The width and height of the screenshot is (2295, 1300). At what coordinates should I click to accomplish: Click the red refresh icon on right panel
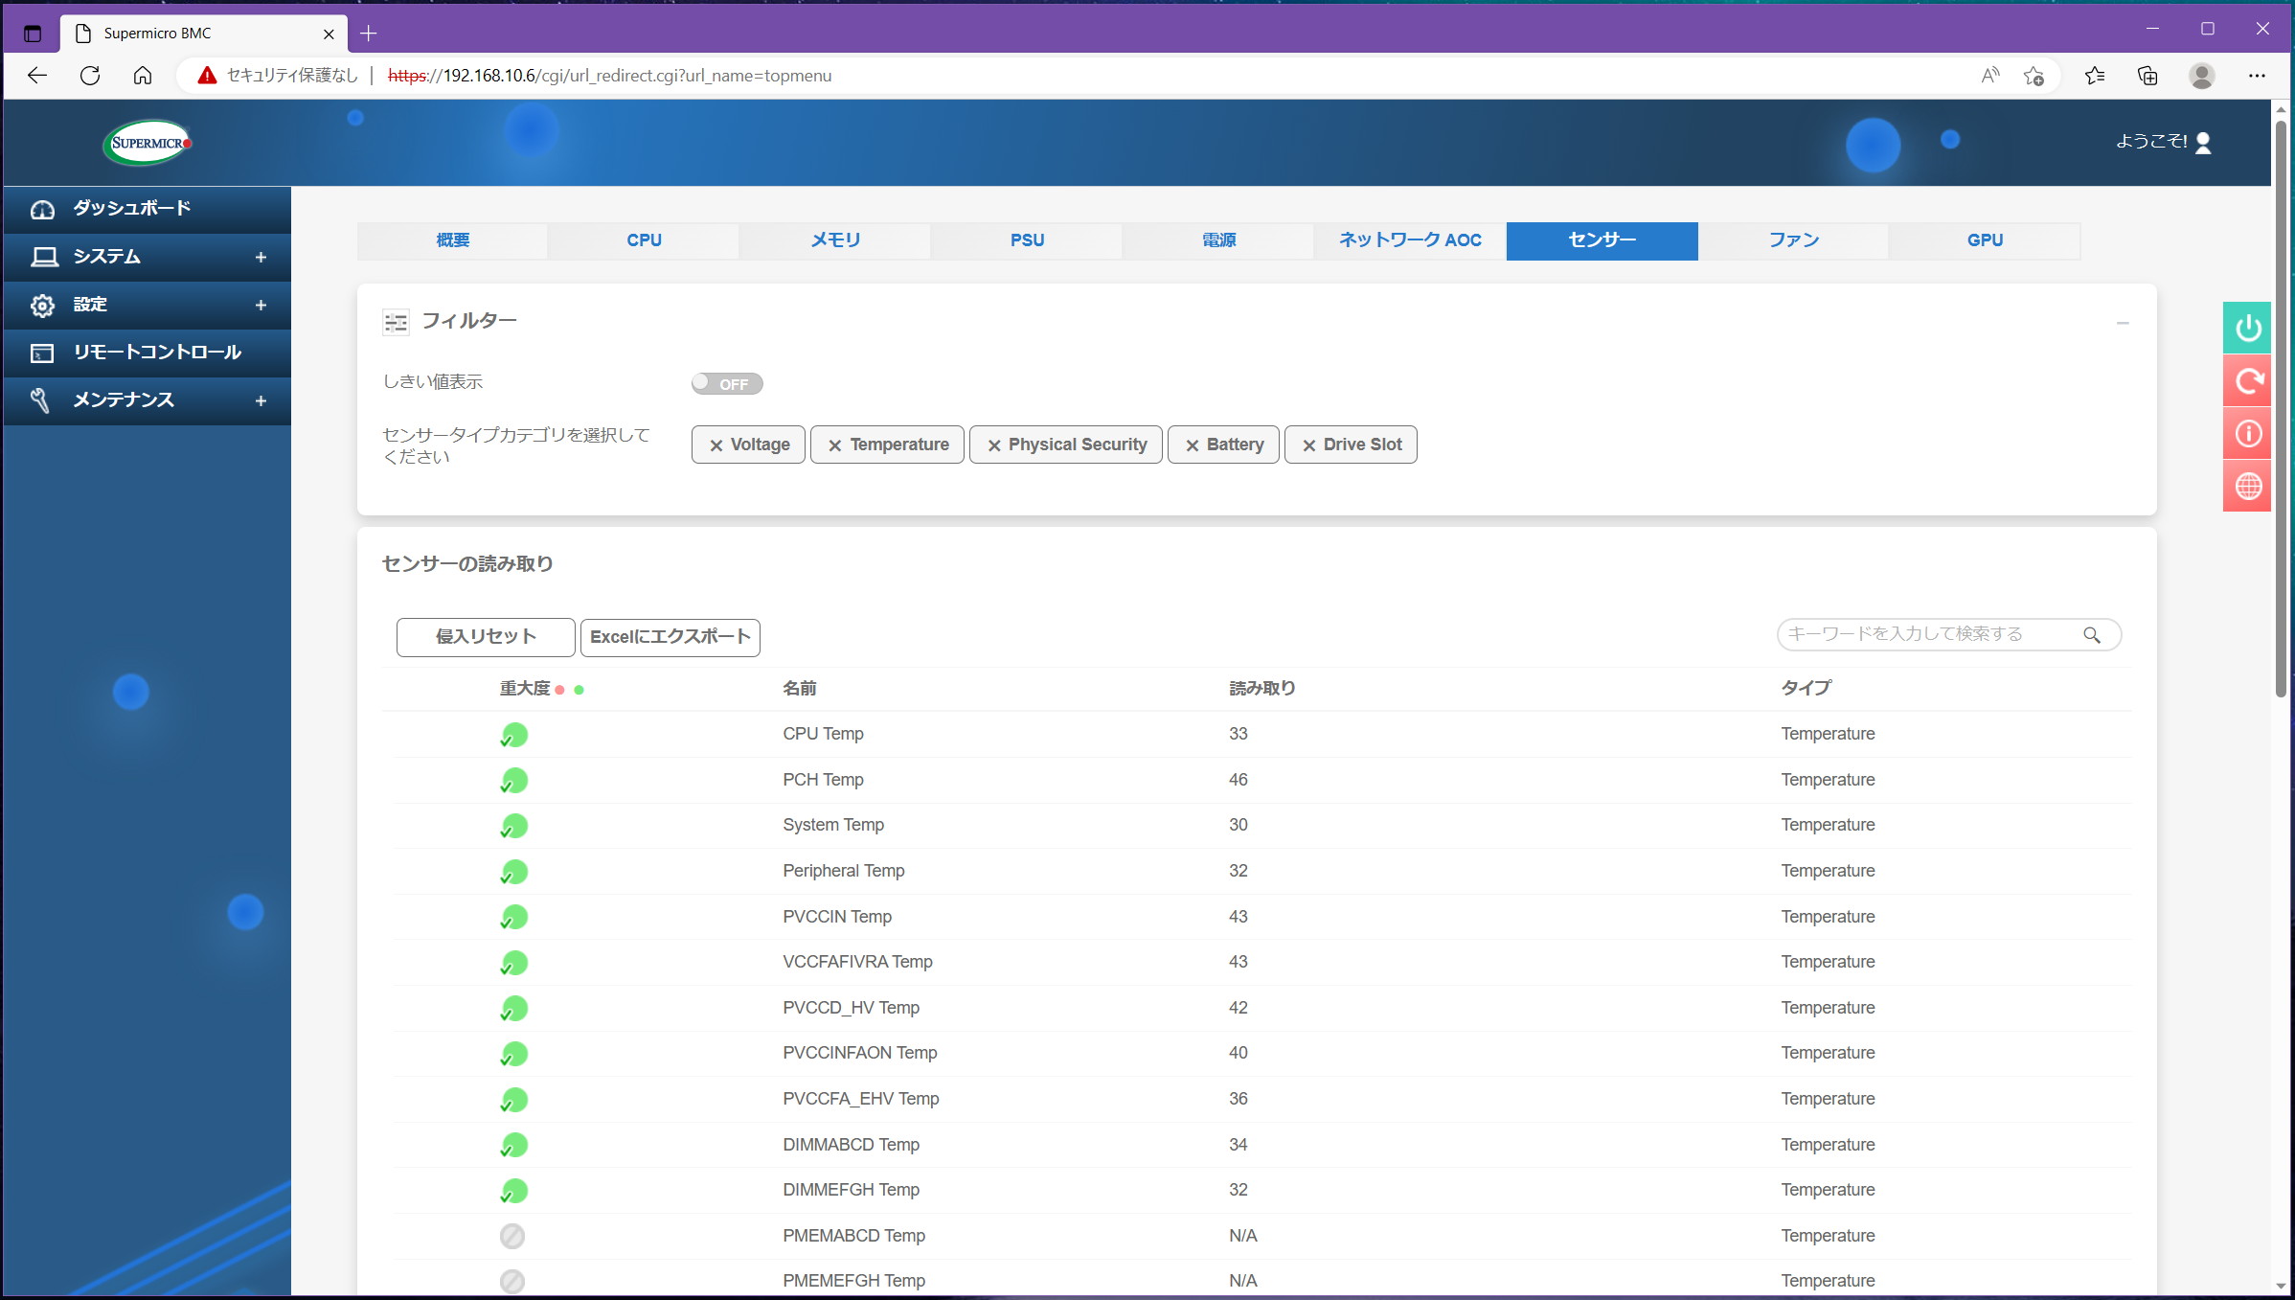coord(2247,381)
